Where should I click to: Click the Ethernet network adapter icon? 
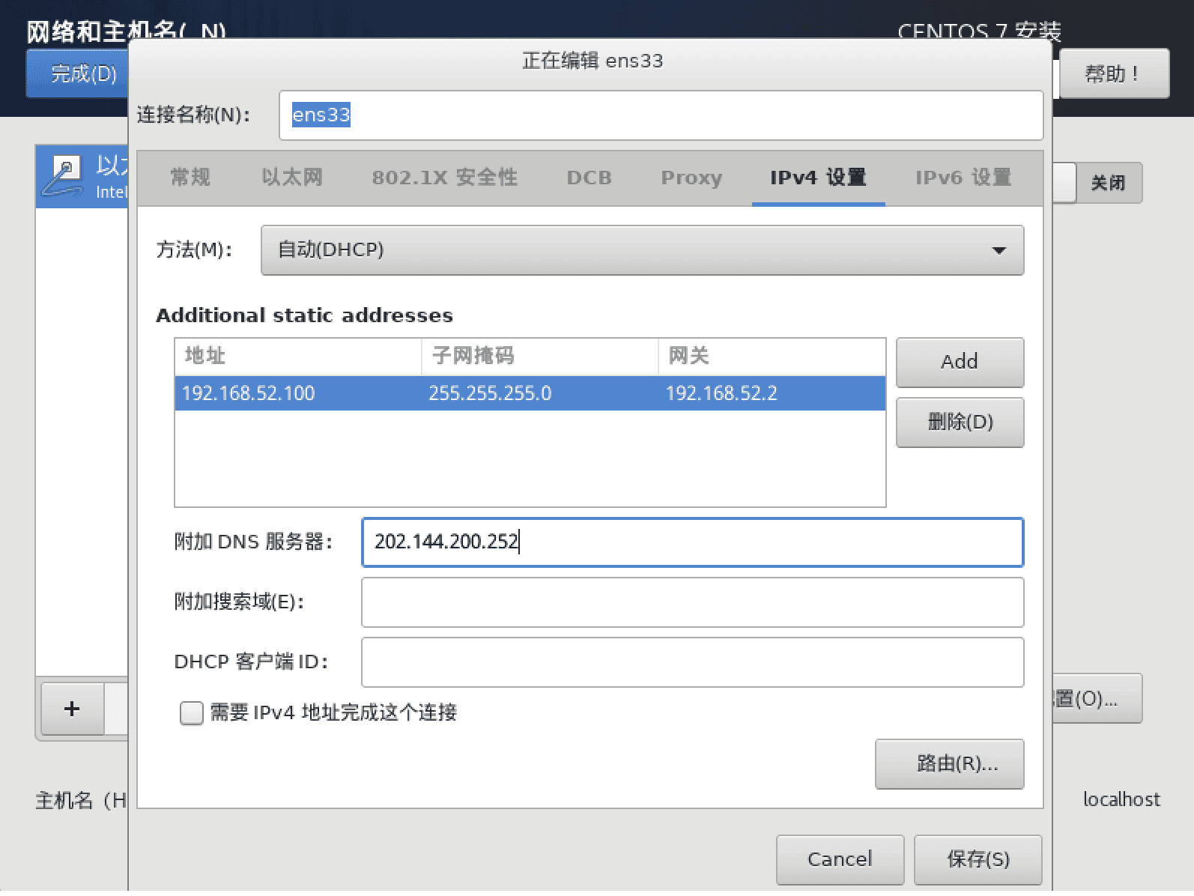(x=63, y=176)
